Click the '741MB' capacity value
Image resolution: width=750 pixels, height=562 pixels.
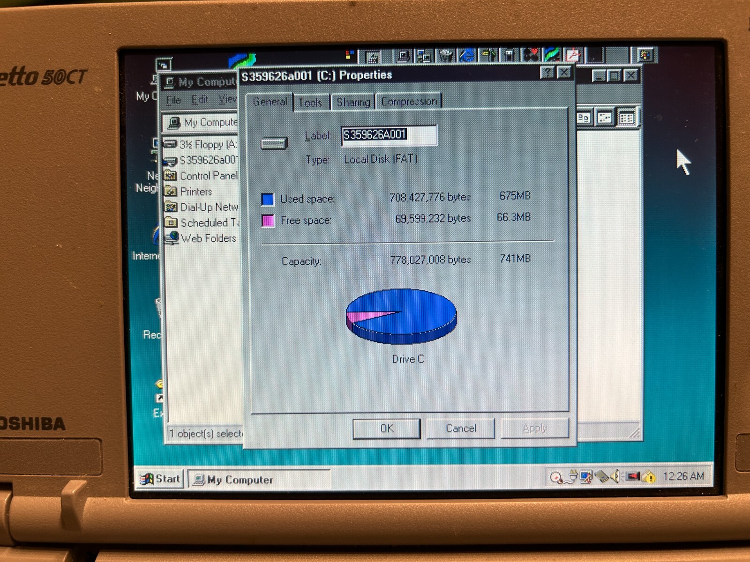coord(515,259)
